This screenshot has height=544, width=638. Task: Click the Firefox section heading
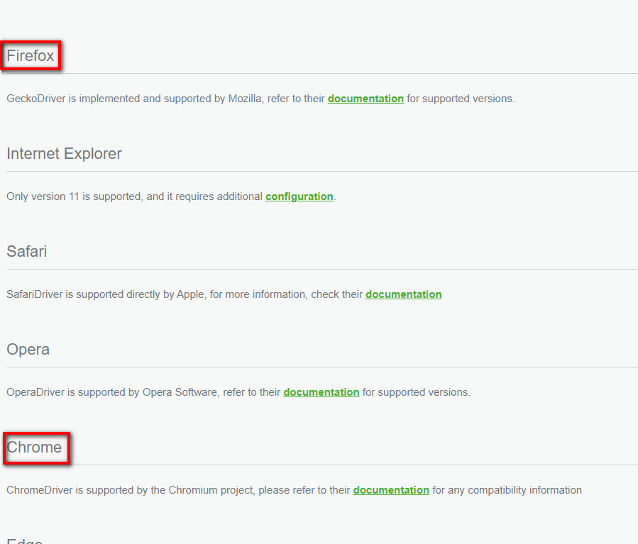click(x=31, y=56)
